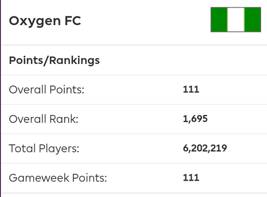Screen dimensions: 267x197
Task: Select the Points/Rankings section heading
Action: point(54,61)
